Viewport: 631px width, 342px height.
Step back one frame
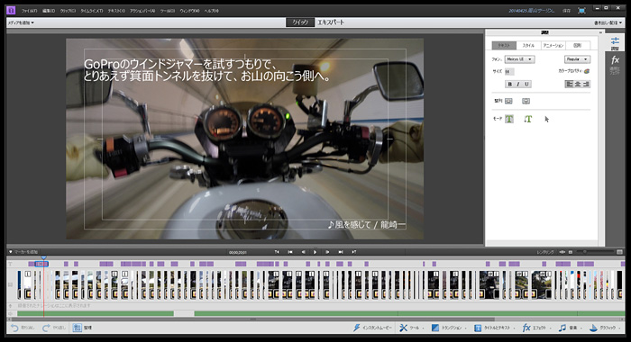[x=303, y=252]
